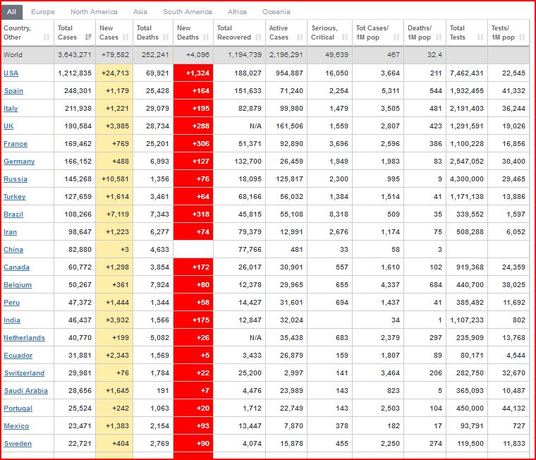Sort by Tests/1M pop sort icon

(522, 37)
